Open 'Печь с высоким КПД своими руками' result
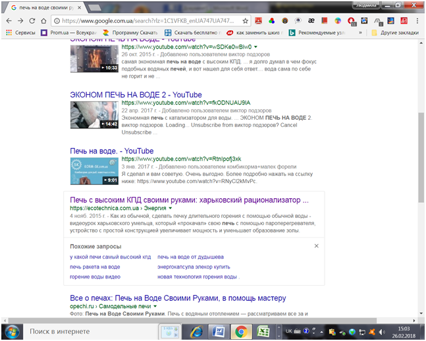Image resolution: width=426 pixels, height=341 pixels. tap(190, 200)
